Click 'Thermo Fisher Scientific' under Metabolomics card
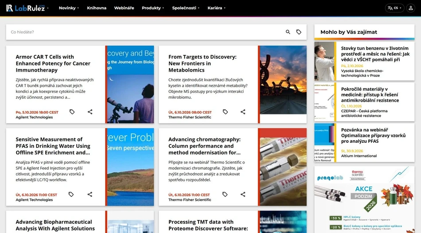Screen dimensions: 421x233 [190, 117]
